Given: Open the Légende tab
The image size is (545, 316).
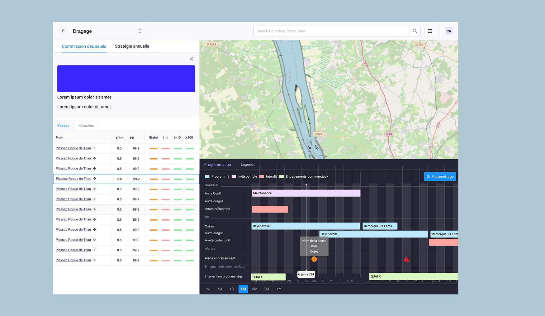Looking at the screenshot, I should (248, 165).
